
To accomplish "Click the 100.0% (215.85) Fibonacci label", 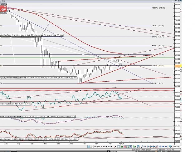I will pos(158,8).
